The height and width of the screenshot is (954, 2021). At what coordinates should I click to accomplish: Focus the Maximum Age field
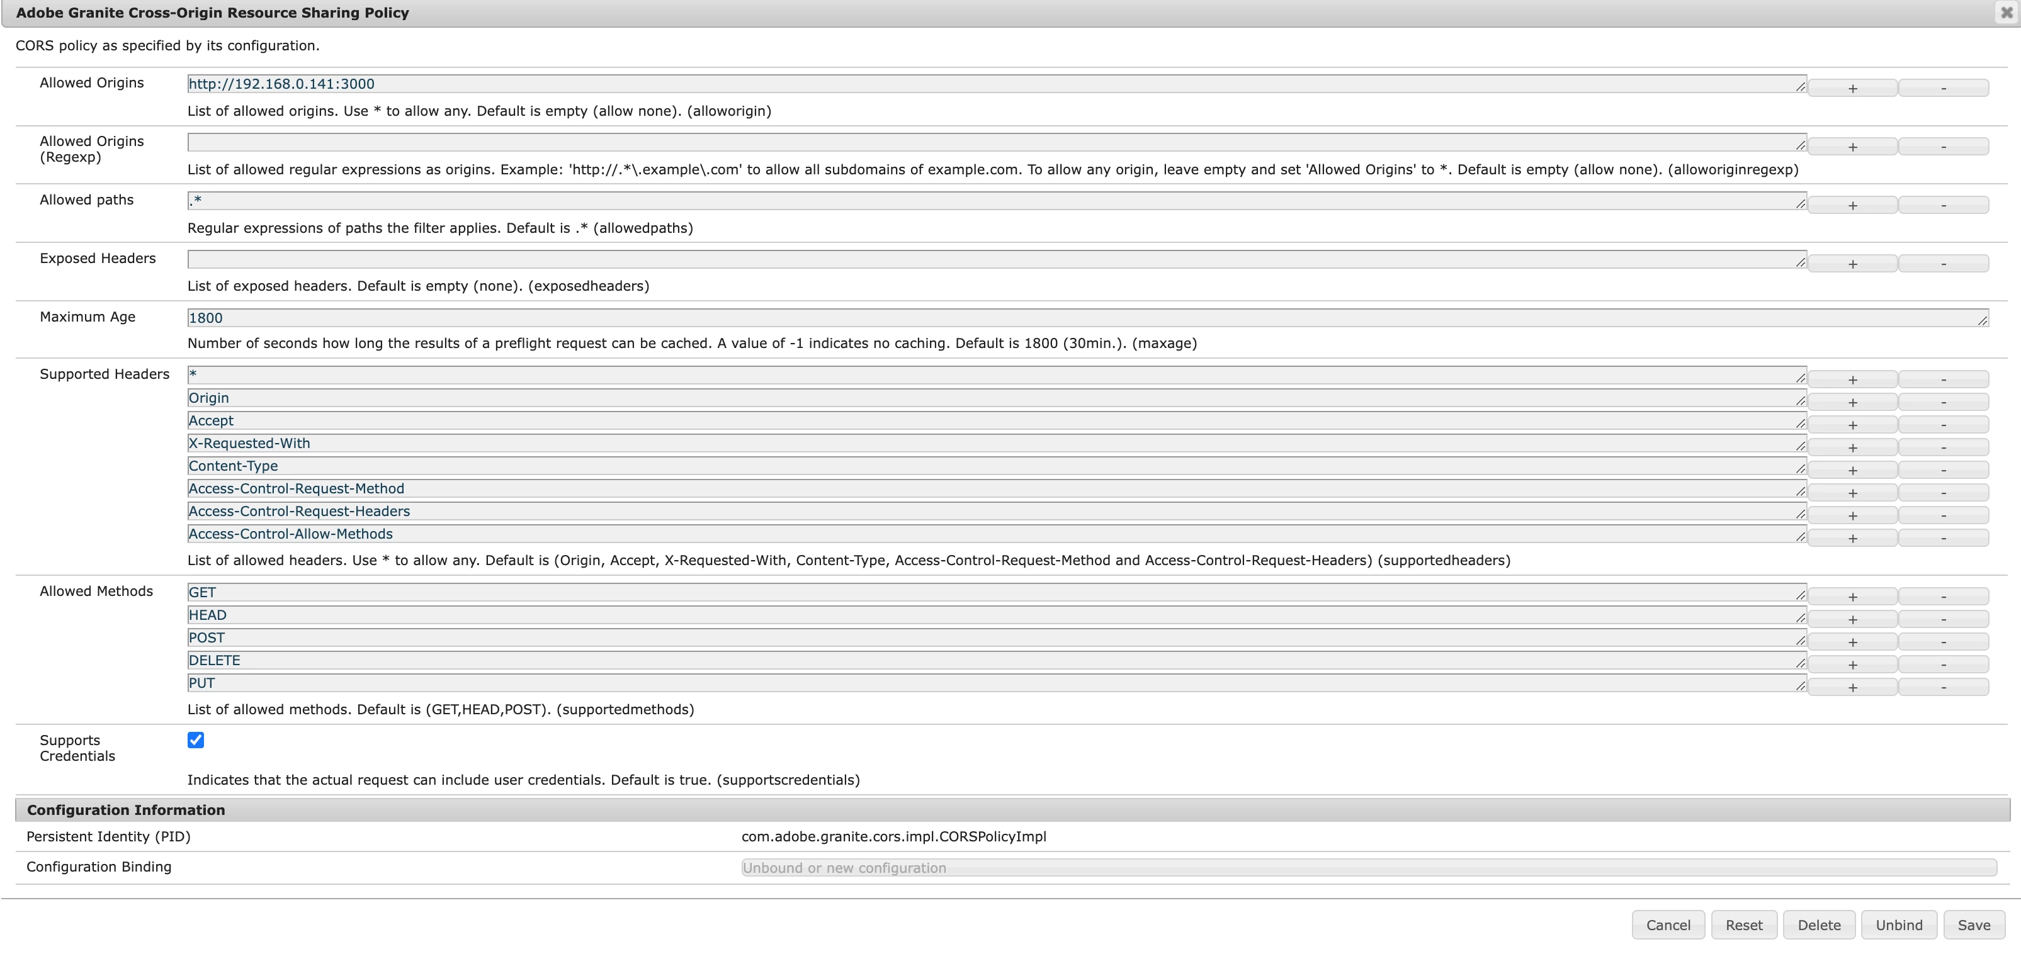[1086, 318]
